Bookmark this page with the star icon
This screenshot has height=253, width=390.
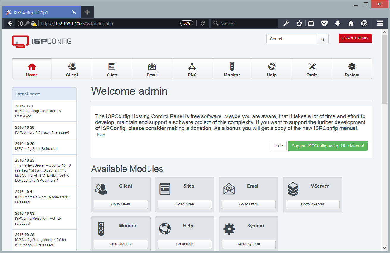click(x=299, y=23)
